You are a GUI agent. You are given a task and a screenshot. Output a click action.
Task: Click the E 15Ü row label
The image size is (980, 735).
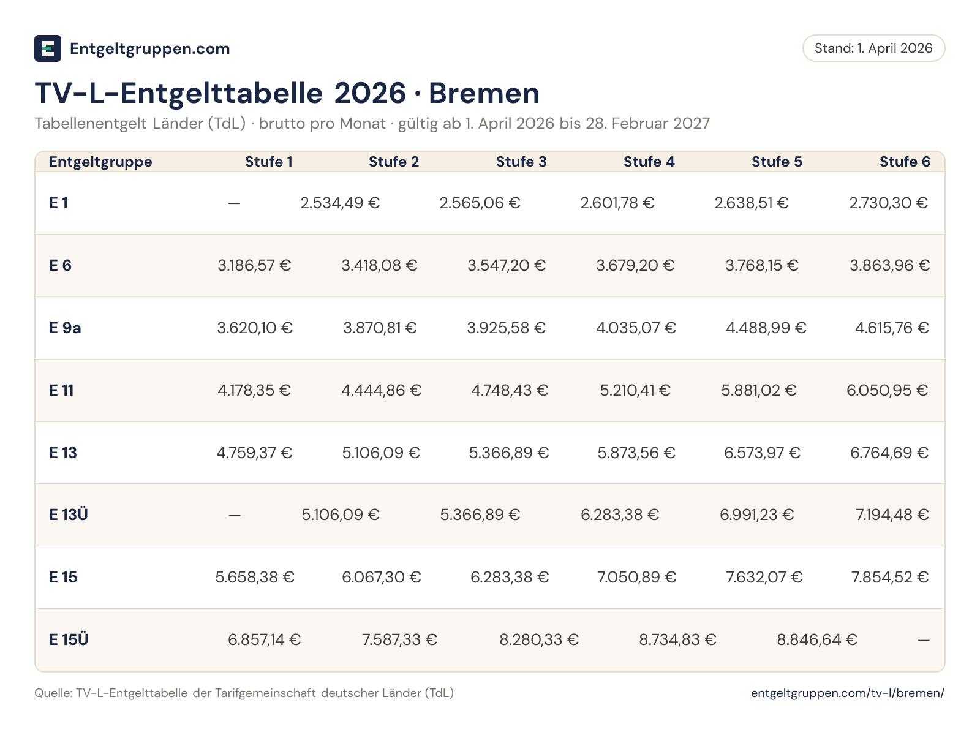tap(69, 639)
